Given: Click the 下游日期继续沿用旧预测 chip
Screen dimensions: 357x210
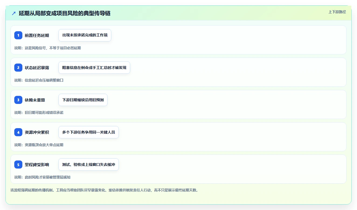Looking at the screenshot, I should (83, 100).
